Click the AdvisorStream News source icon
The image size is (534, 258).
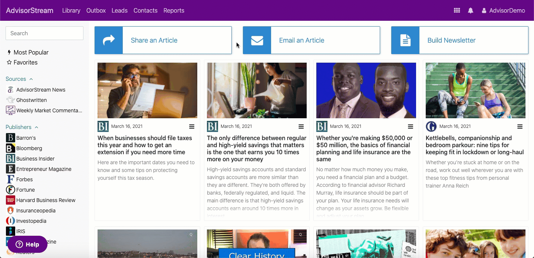coord(10,90)
